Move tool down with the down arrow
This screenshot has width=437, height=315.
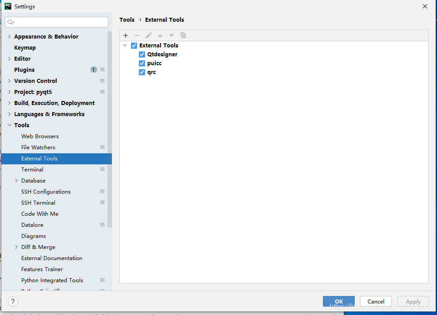click(x=172, y=35)
